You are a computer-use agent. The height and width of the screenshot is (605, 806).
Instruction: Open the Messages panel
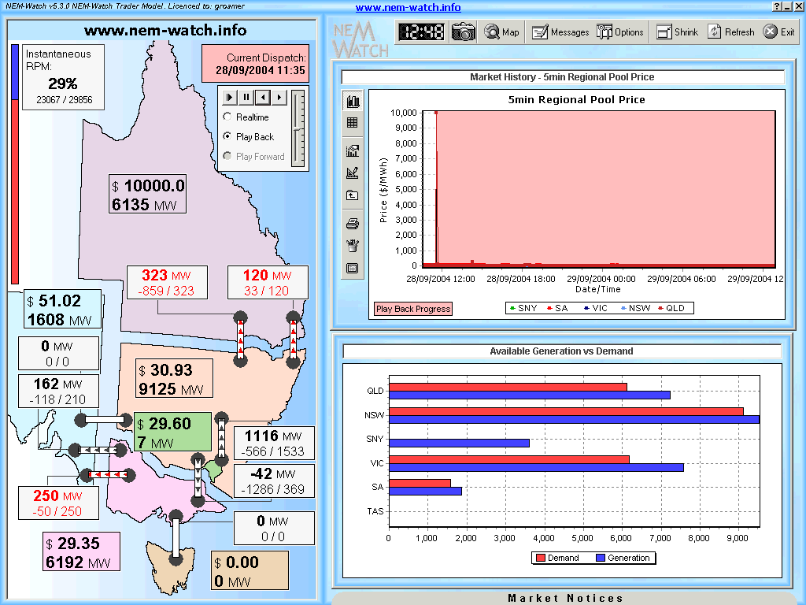click(560, 32)
